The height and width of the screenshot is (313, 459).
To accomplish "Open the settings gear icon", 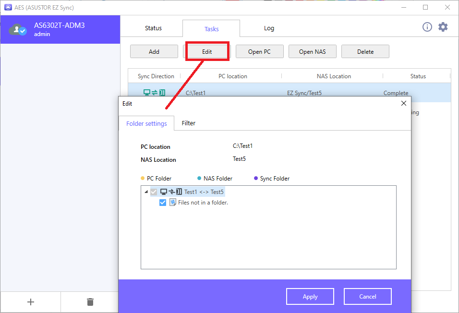I will point(443,27).
